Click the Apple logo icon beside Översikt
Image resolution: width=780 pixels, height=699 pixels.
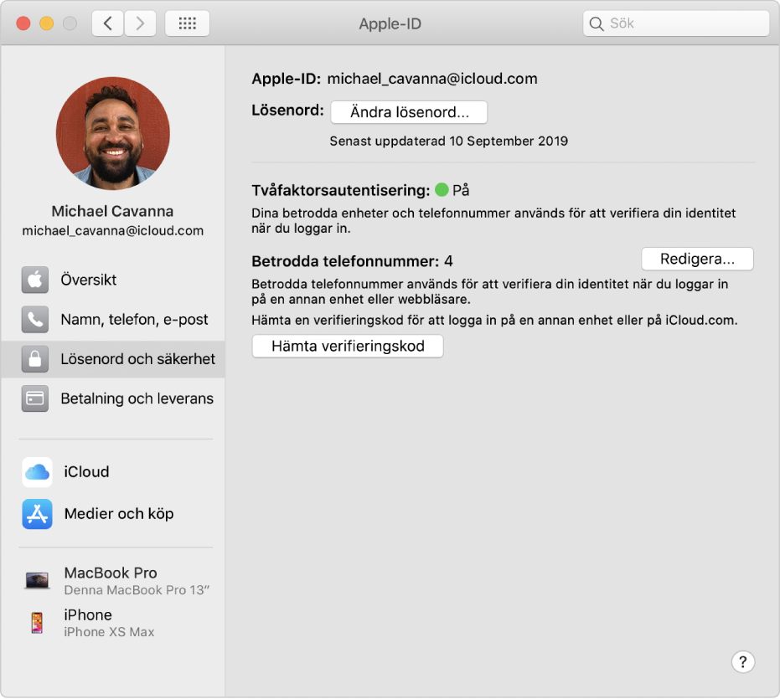[x=35, y=280]
